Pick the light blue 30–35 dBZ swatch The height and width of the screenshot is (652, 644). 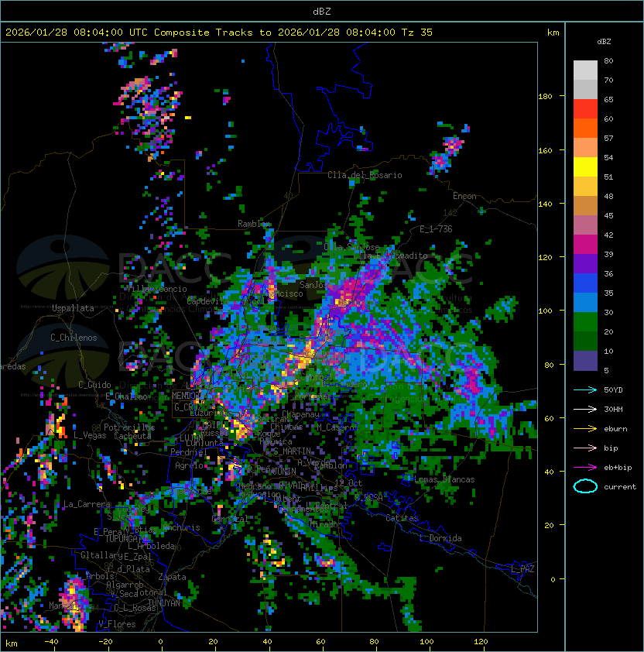[x=585, y=302]
